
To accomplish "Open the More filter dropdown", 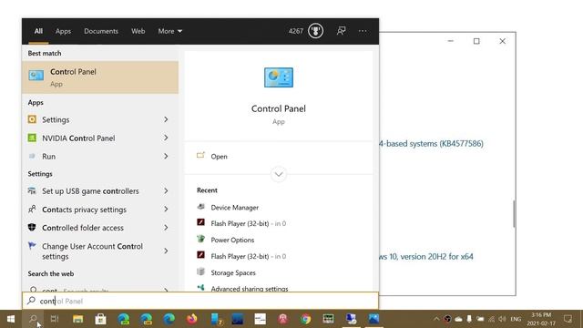I will pyautogui.click(x=170, y=31).
